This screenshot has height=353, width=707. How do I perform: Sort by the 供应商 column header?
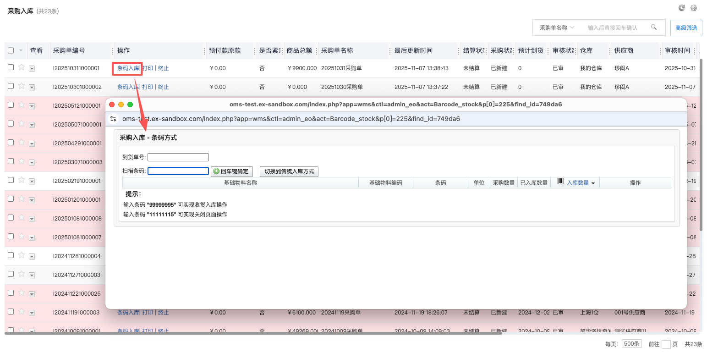(624, 50)
